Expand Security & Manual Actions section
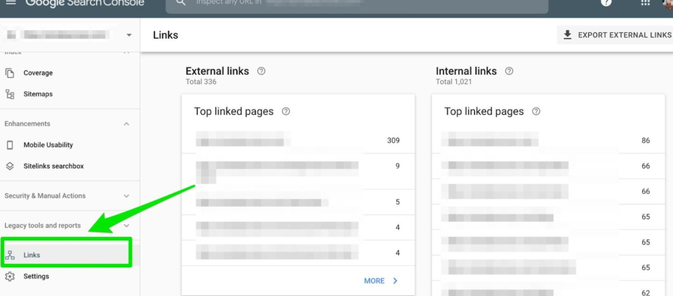This screenshot has width=673, height=296. tap(126, 196)
